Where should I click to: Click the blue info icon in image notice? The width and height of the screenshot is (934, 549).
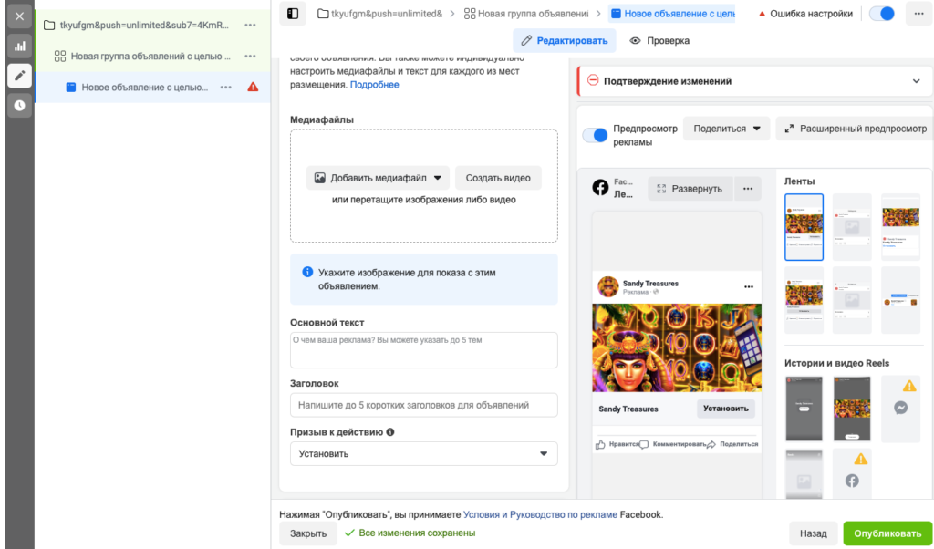click(x=307, y=272)
